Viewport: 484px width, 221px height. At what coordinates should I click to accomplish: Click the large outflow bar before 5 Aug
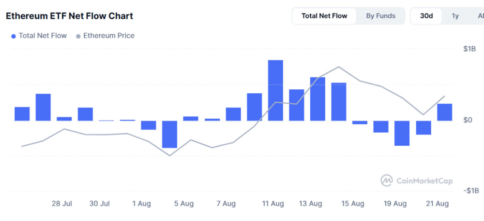[169, 134]
